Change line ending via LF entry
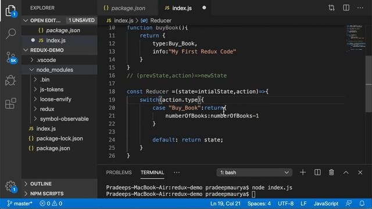The height and width of the screenshot is (209, 372). coord(303,204)
